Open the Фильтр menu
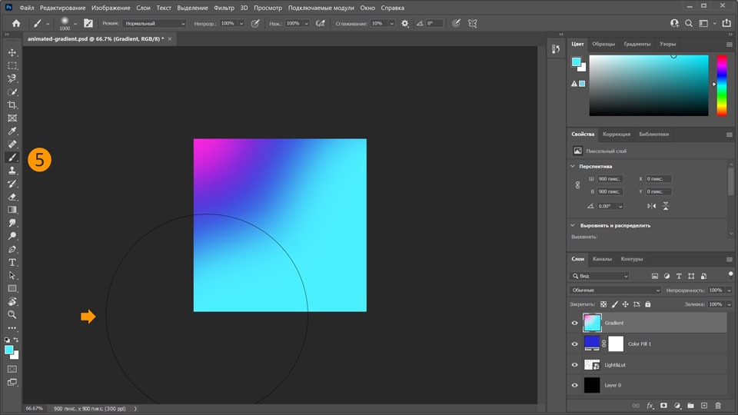 coord(224,8)
